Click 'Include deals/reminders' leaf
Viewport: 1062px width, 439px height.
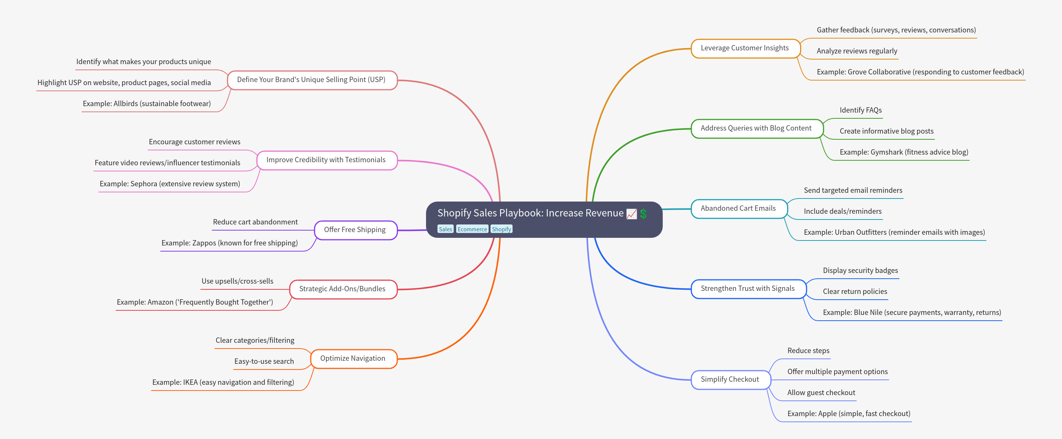pyautogui.click(x=842, y=211)
